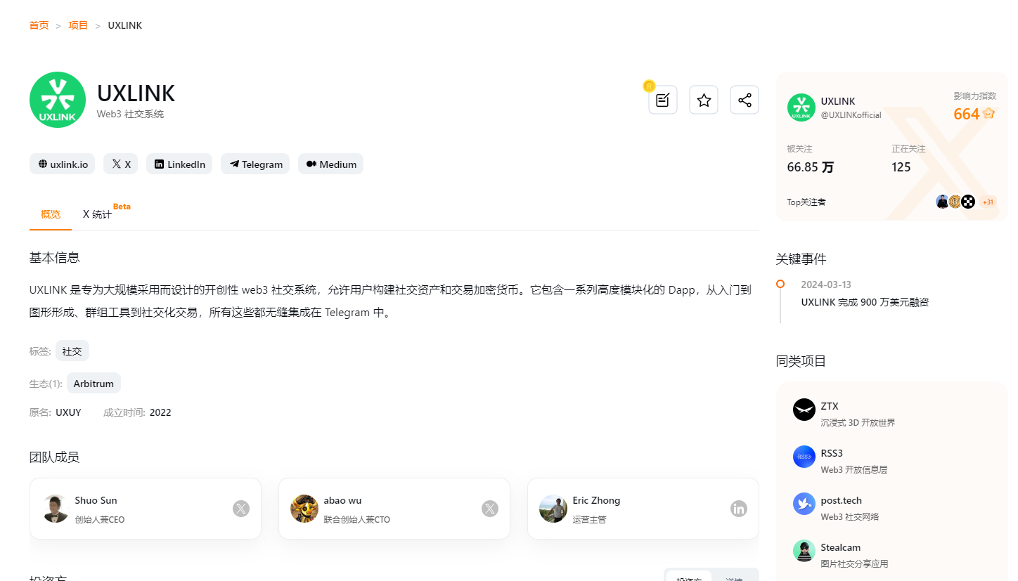Screen dimensions: 1018x581
Task: Click the Eric Zhong name text
Action: click(597, 500)
